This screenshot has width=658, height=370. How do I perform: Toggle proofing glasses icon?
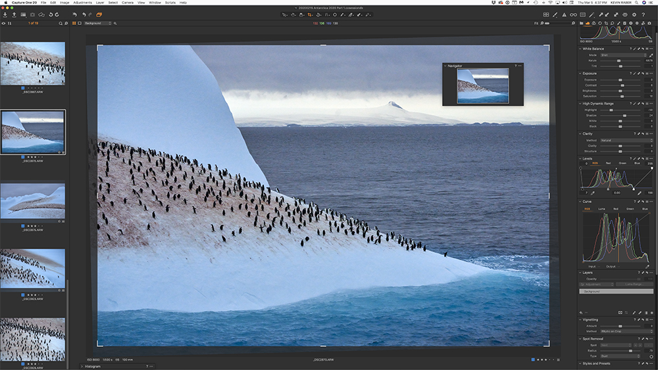tap(573, 14)
